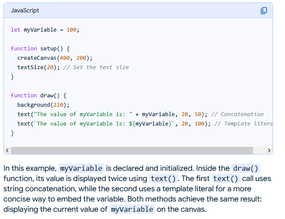285x219 pixels.
Task: Click the last inline myVariable chip before 'on the canvas'
Action: [132, 209]
